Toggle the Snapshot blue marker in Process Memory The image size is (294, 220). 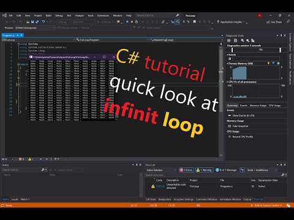pos(273,64)
